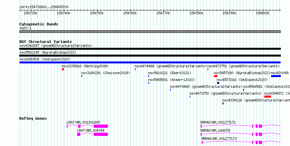This screenshot has height=146, width=290.
Task: Open the nsv3180281 (Chaisson2019) label
Action: 106,73
